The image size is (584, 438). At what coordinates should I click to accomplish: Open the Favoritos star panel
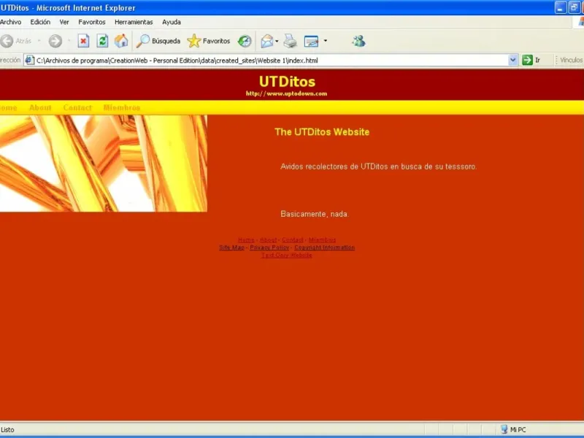(x=209, y=41)
